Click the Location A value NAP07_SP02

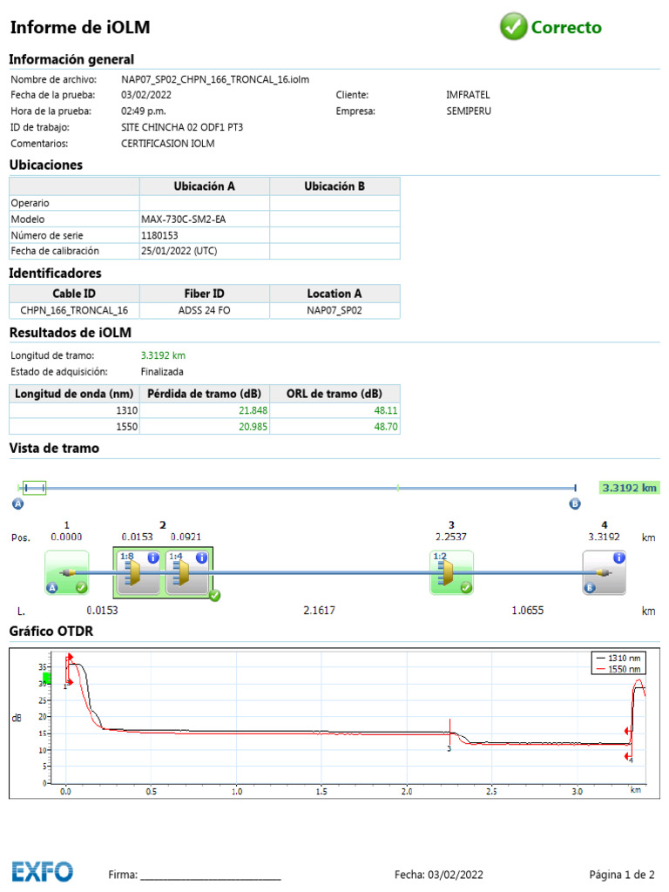[334, 311]
